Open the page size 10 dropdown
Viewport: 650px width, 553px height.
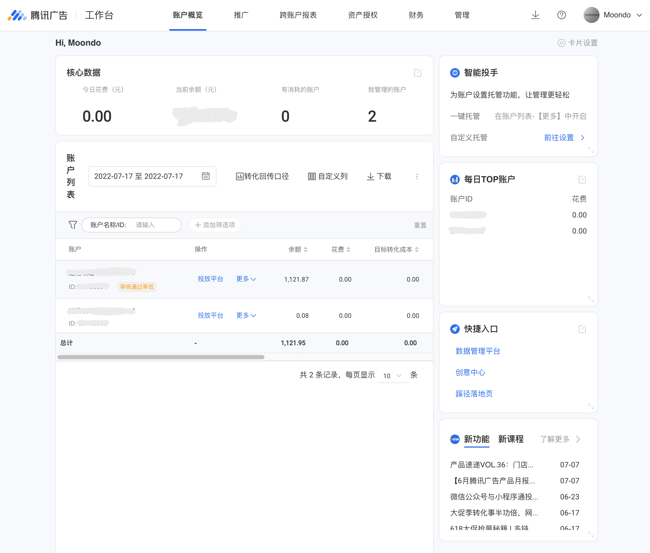pos(392,376)
